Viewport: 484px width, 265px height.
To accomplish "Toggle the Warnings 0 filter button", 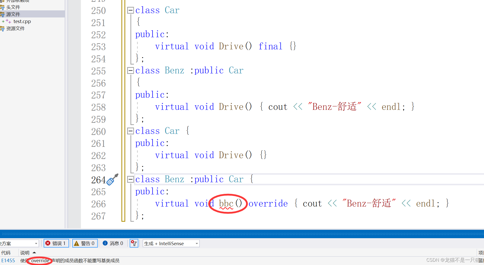I will click(85, 243).
